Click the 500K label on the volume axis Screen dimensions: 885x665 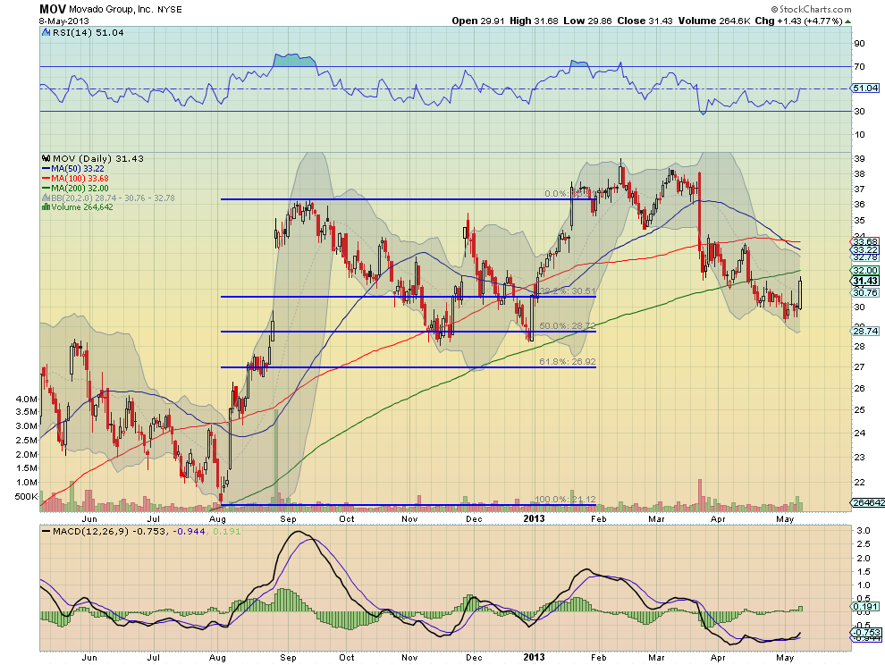(x=27, y=497)
